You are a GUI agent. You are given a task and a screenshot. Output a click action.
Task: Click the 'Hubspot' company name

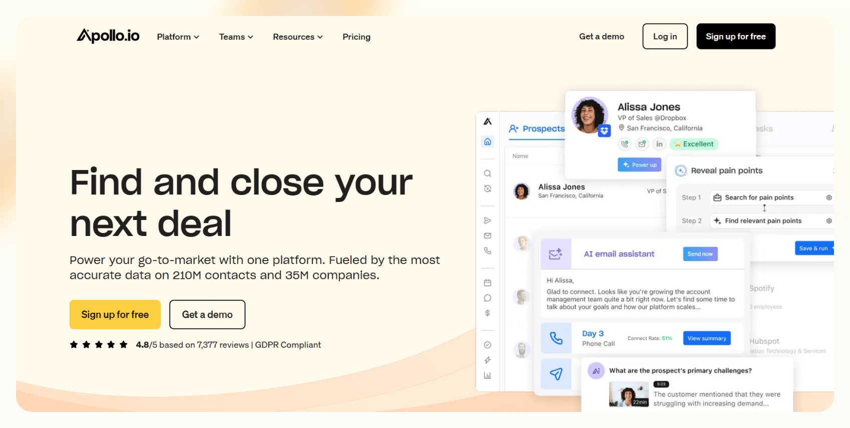(764, 341)
